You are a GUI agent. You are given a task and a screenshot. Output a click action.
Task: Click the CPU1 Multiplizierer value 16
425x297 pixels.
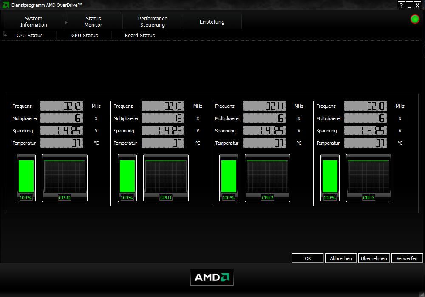coord(163,118)
